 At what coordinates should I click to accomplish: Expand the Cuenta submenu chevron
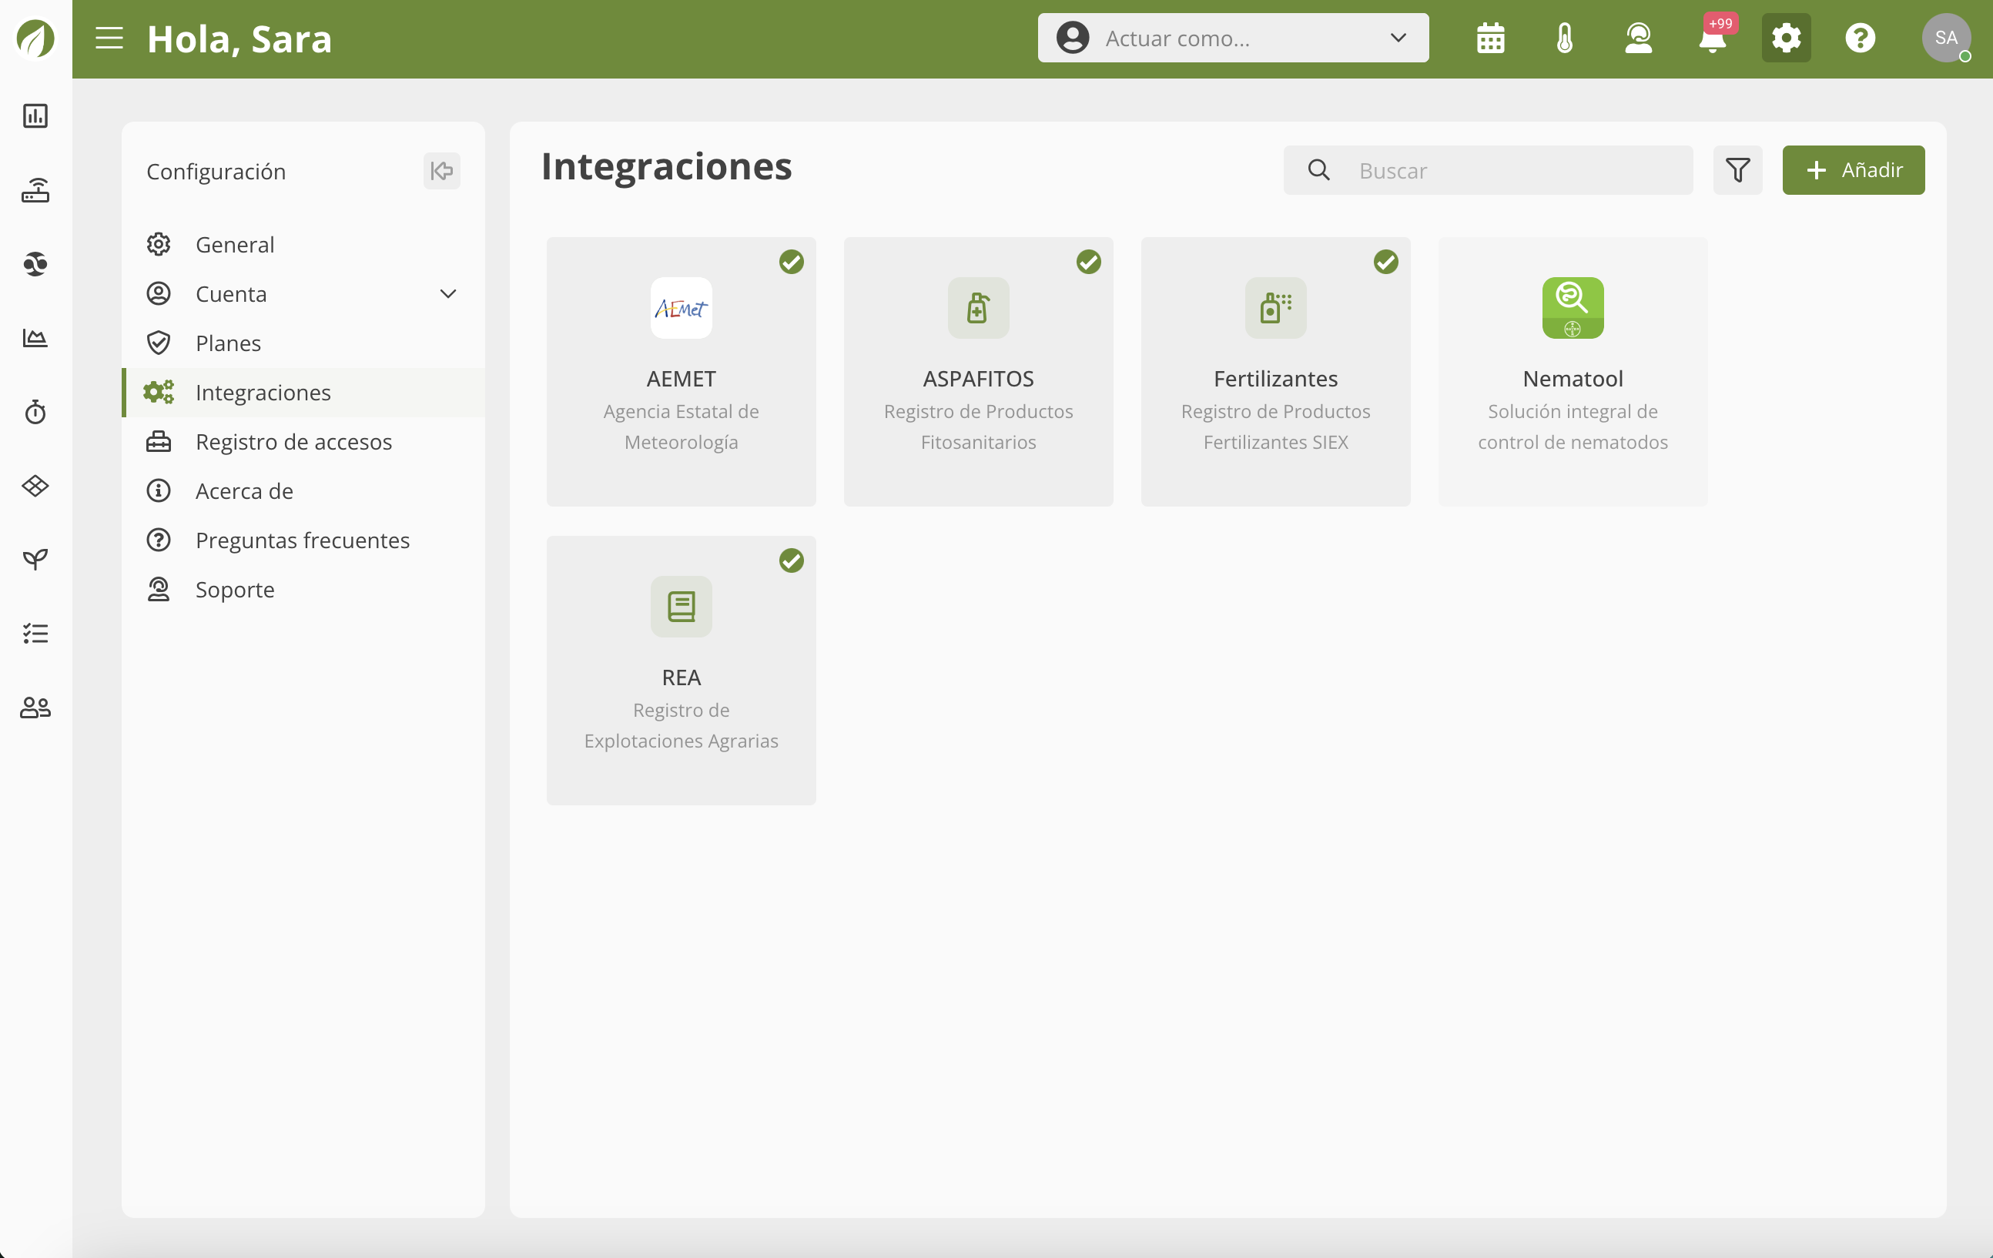pos(447,294)
